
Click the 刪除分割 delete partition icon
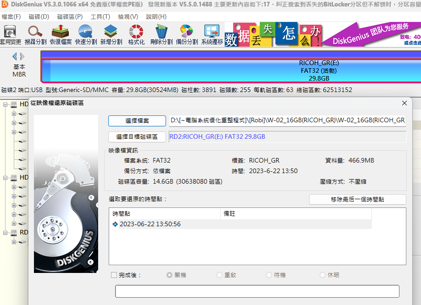161,34
